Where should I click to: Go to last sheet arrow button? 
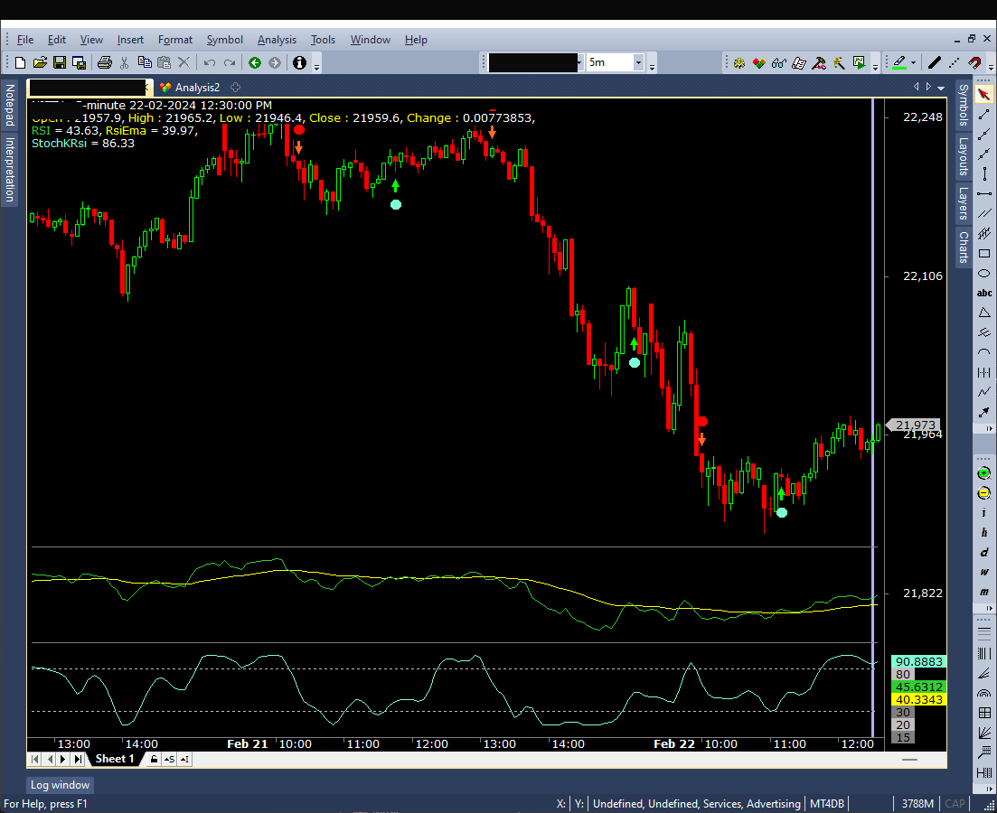tap(78, 759)
